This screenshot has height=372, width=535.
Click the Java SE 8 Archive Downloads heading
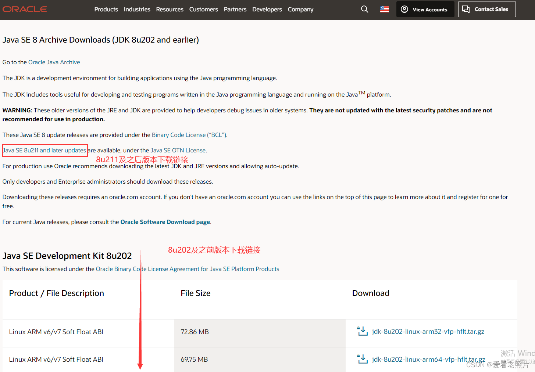[x=101, y=40]
